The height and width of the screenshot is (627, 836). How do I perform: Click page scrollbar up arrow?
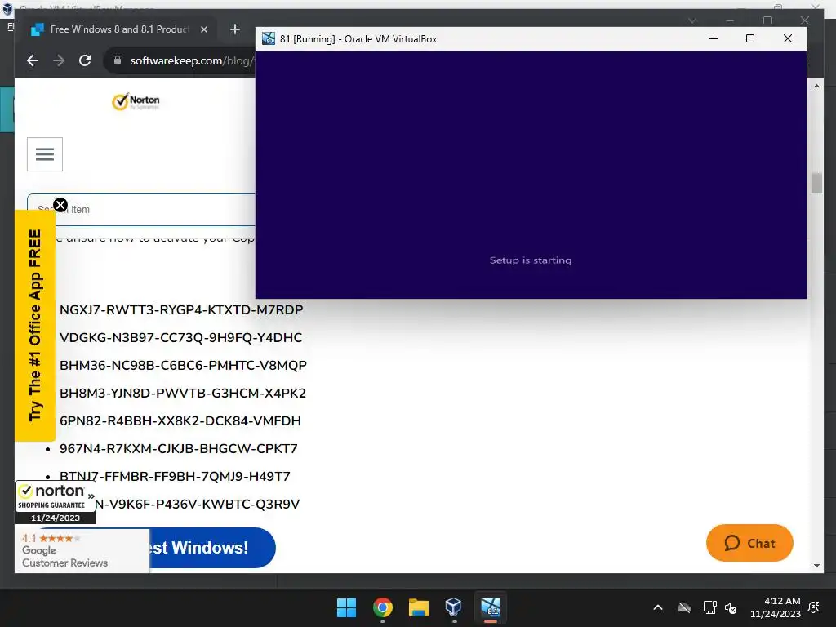[816, 86]
